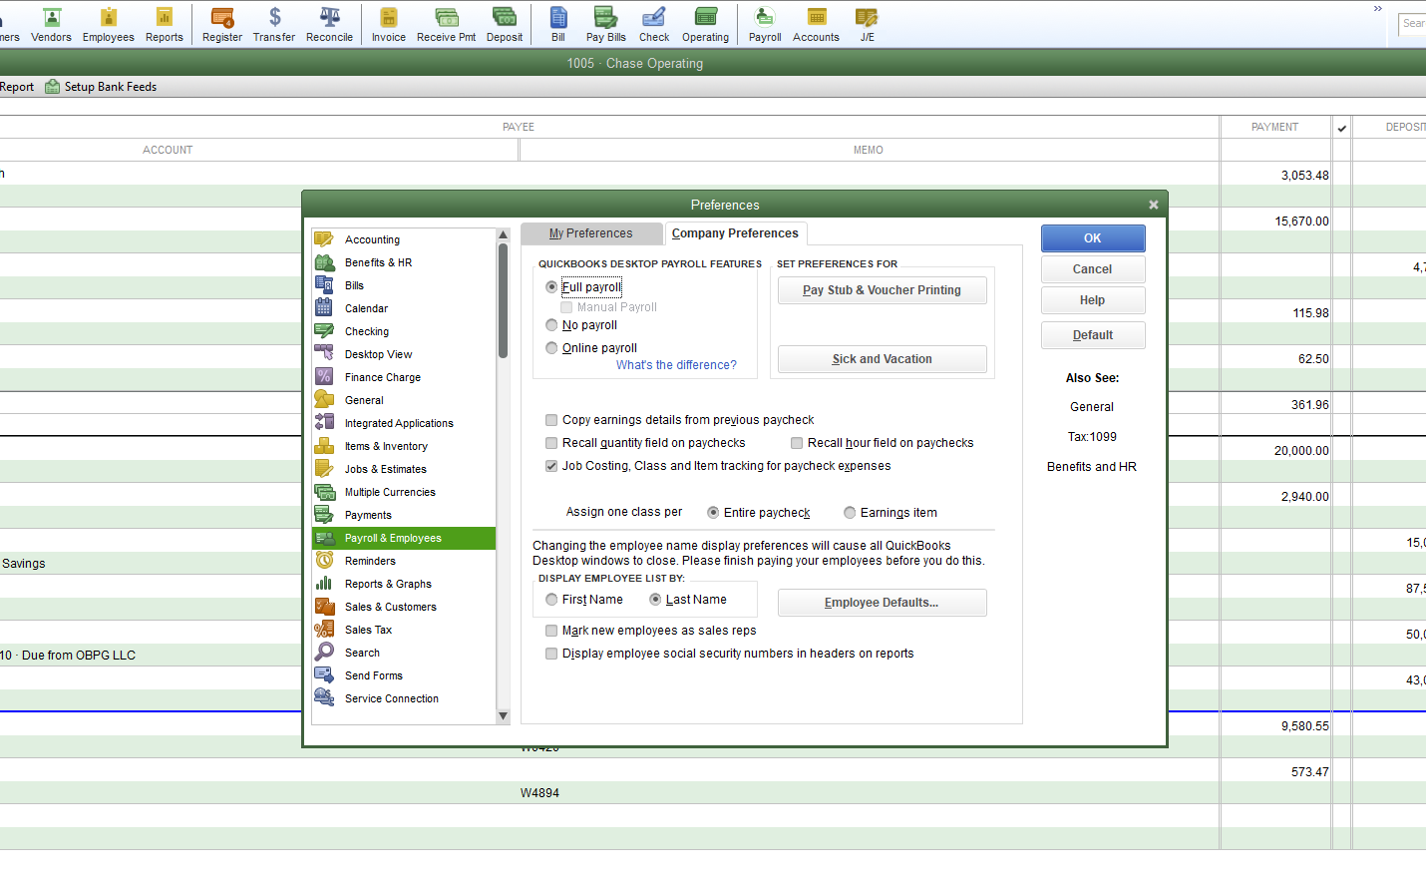The height and width of the screenshot is (890, 1426).
Task: Enable Mark new employees as sales reps
Action: [x=551, y=631]
